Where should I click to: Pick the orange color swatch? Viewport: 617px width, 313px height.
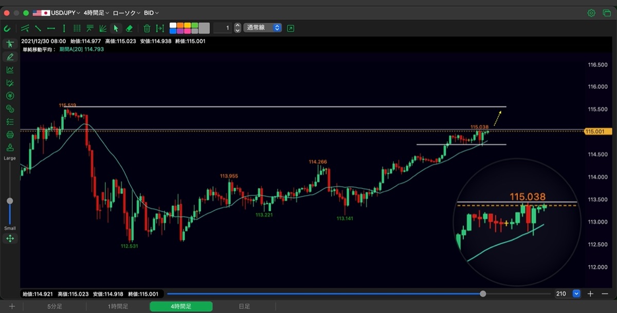[180, 25]
